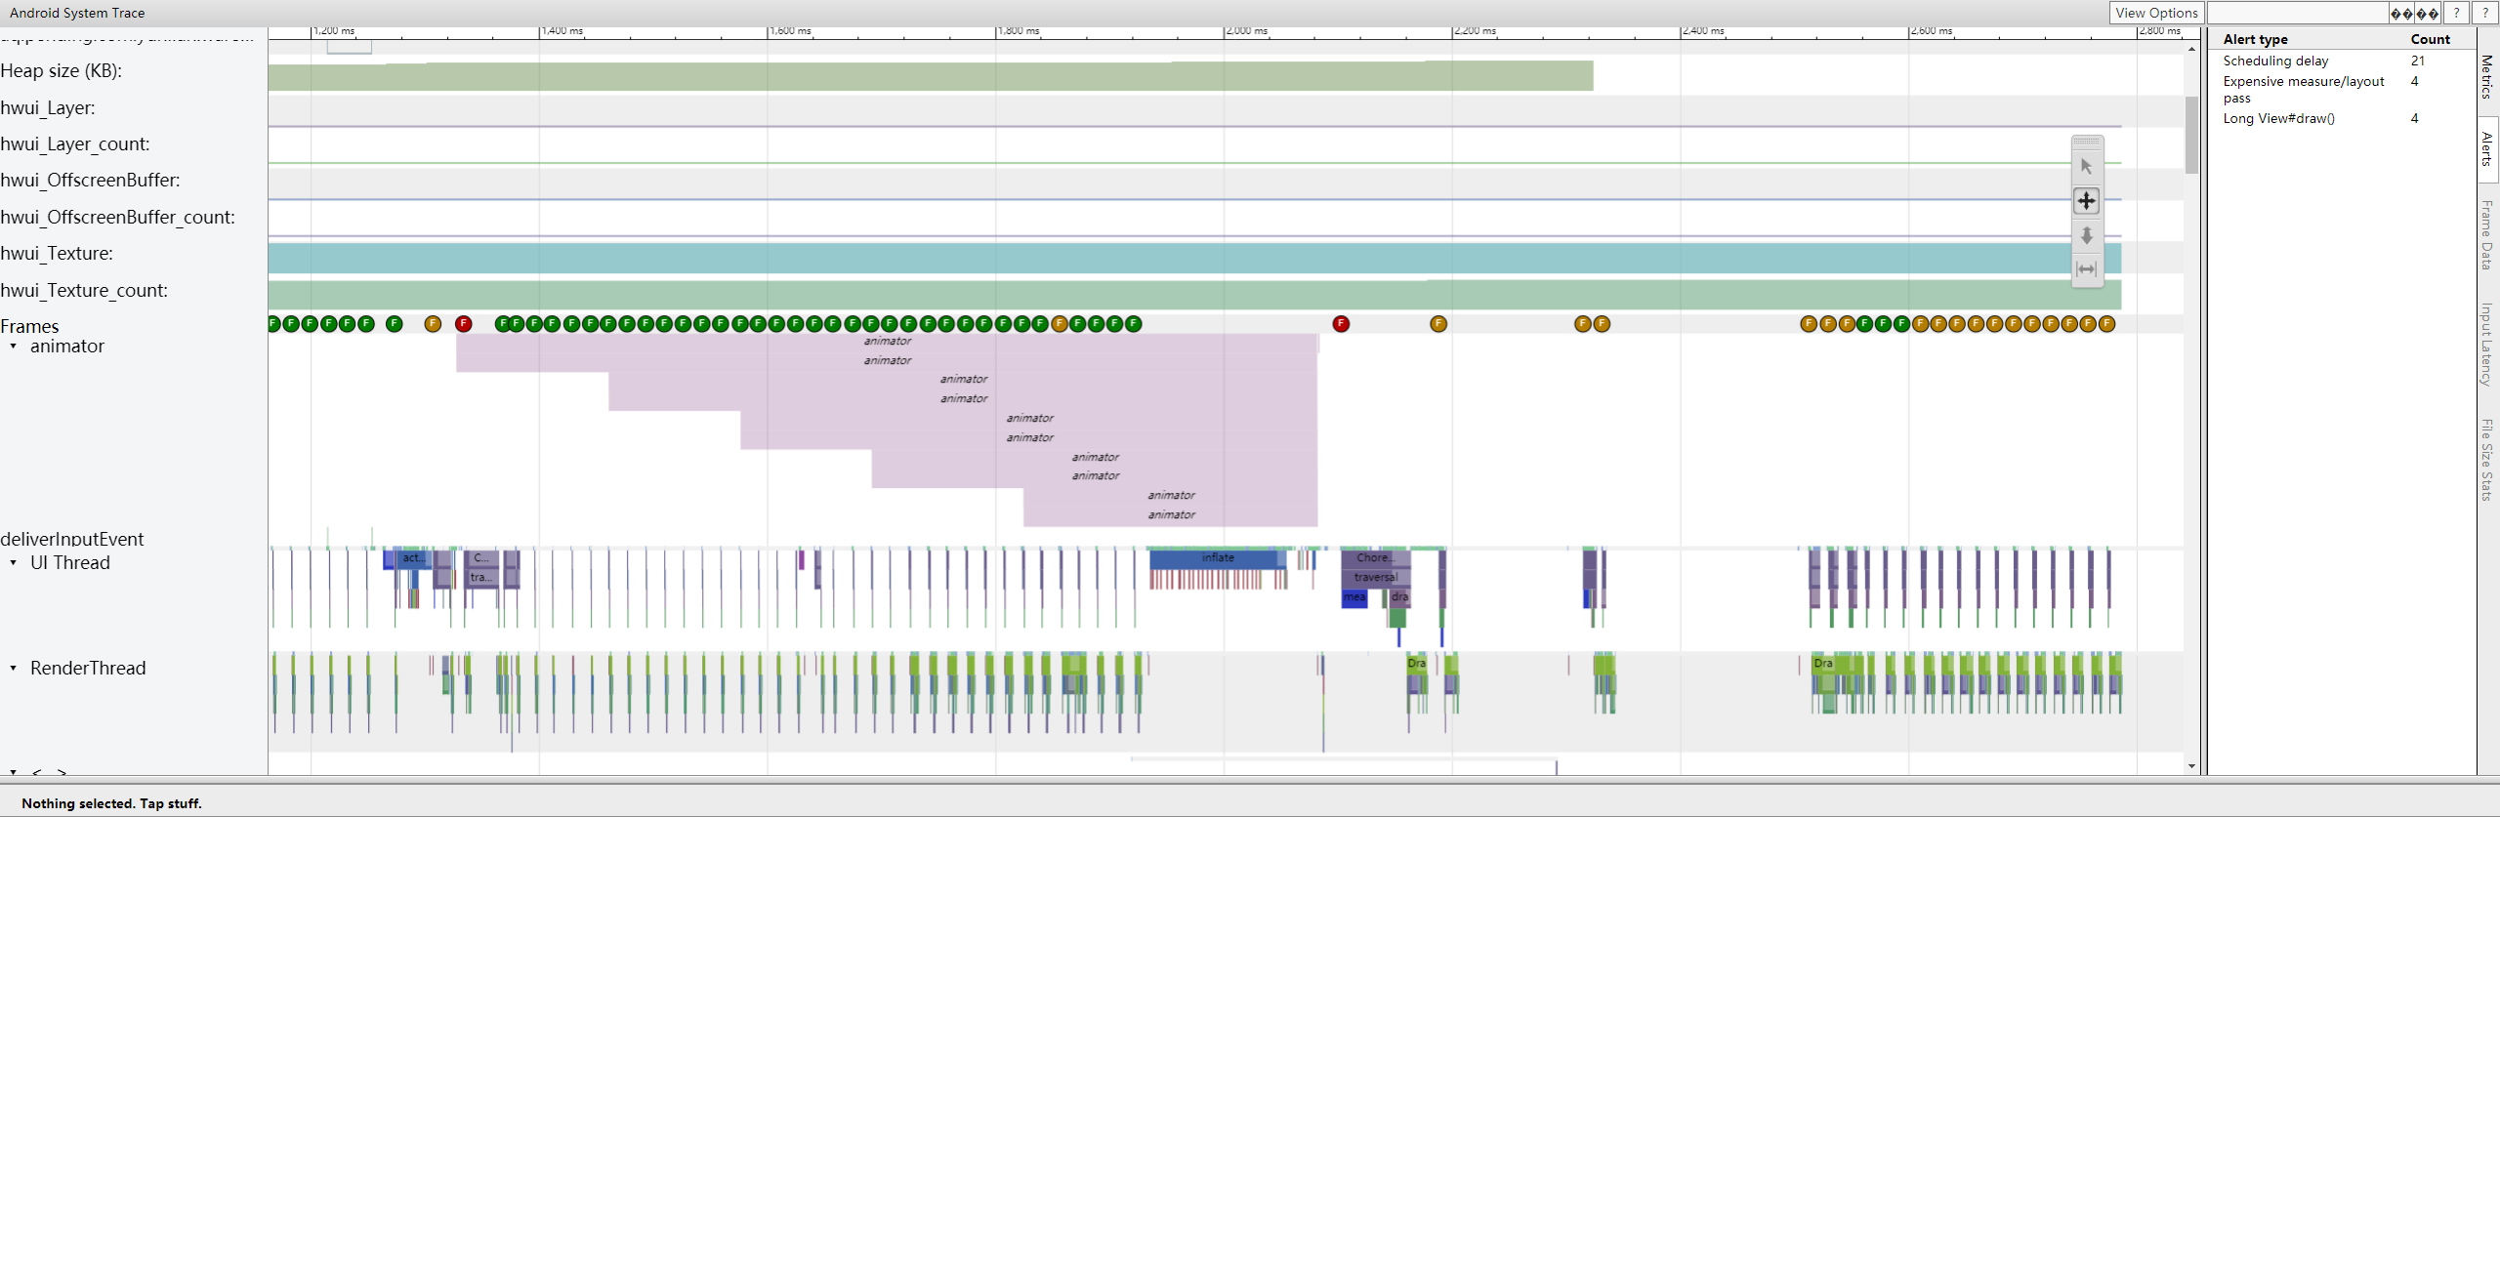Collapse the UI Thread row

click(x=14, y=563)
